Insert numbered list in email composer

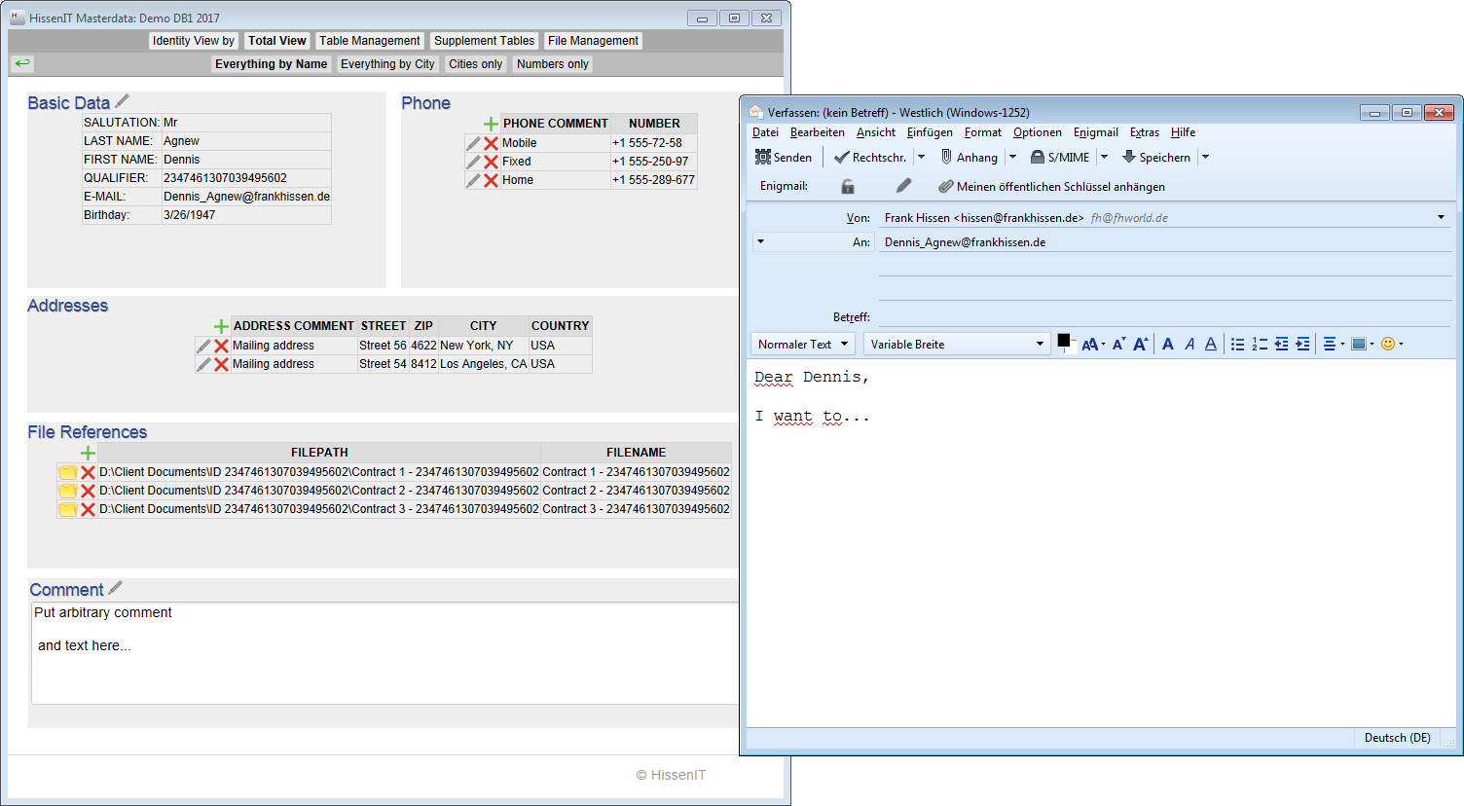tap(1260, 344)
